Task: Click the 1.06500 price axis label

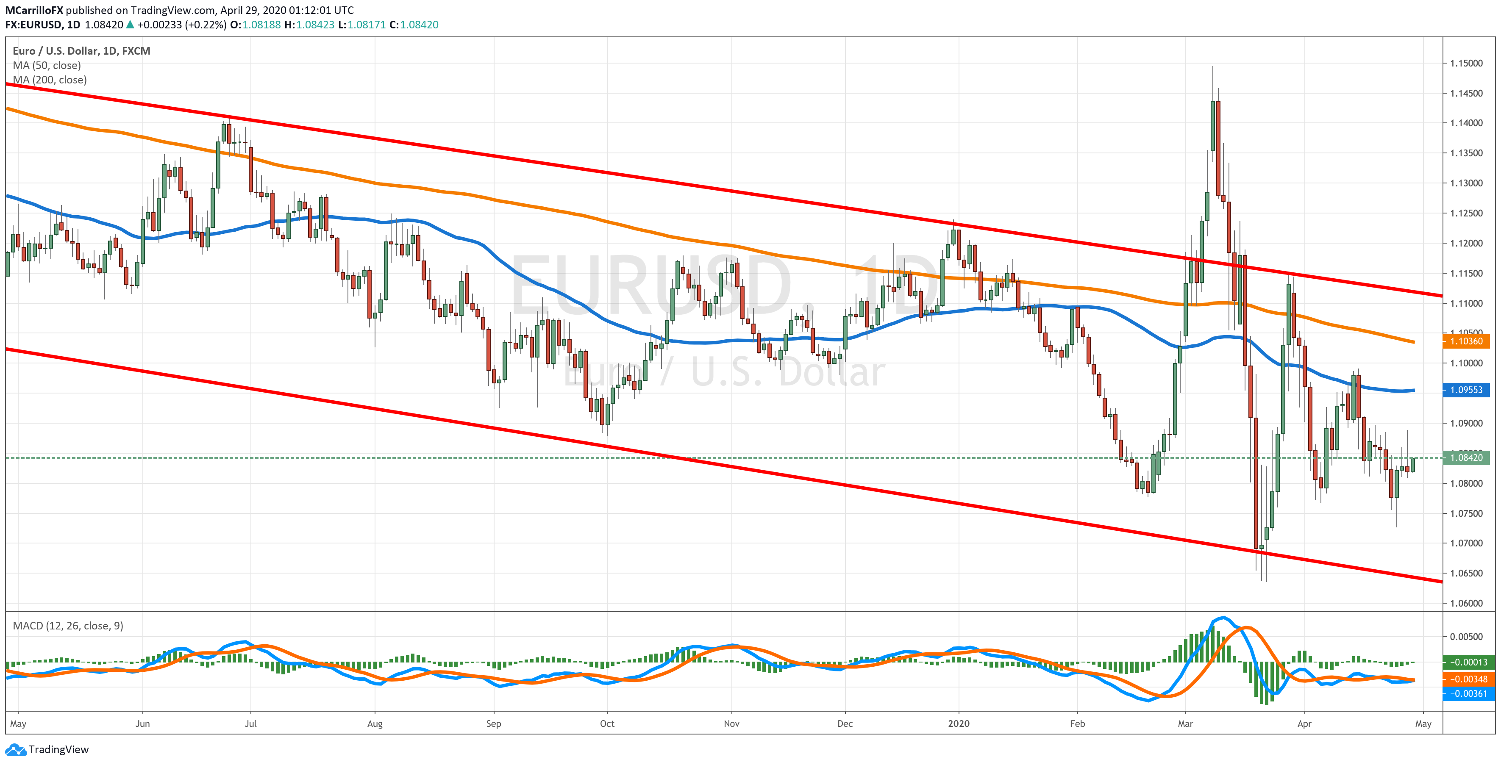Action: click(x=1467, y=573)
